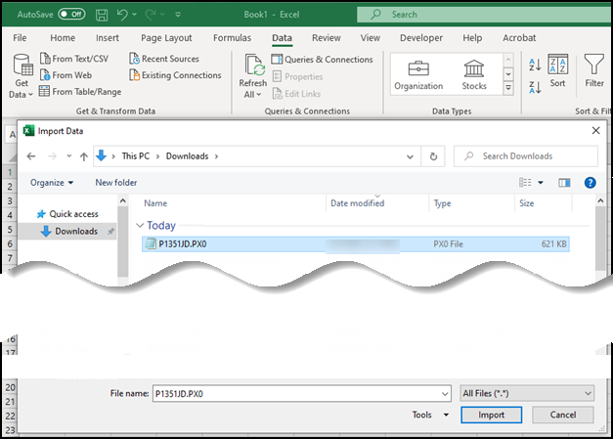
Task: Open the Undo history dropdown arrow
Action: pos(135,15)
